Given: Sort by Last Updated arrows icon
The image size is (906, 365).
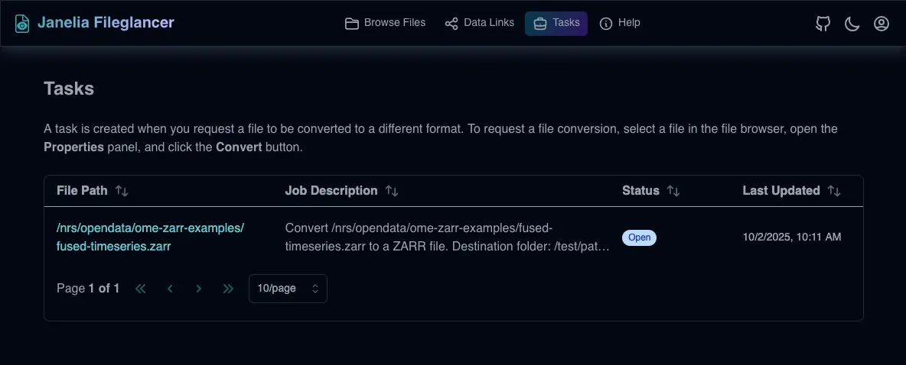Looking at the screenshot, I should [834, 191].
